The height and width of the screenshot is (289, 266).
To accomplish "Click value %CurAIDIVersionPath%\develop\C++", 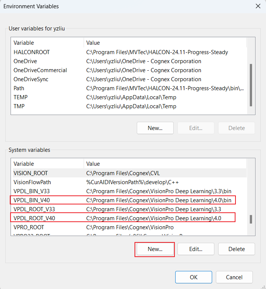I will coord(133,182).
